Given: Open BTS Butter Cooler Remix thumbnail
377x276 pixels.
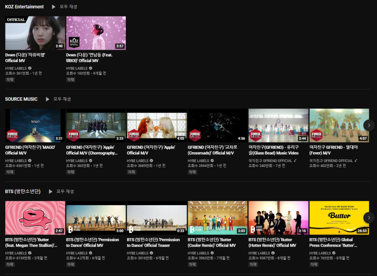Looking at the screenshot, I should pyautogui.click(x=217, y=218).
